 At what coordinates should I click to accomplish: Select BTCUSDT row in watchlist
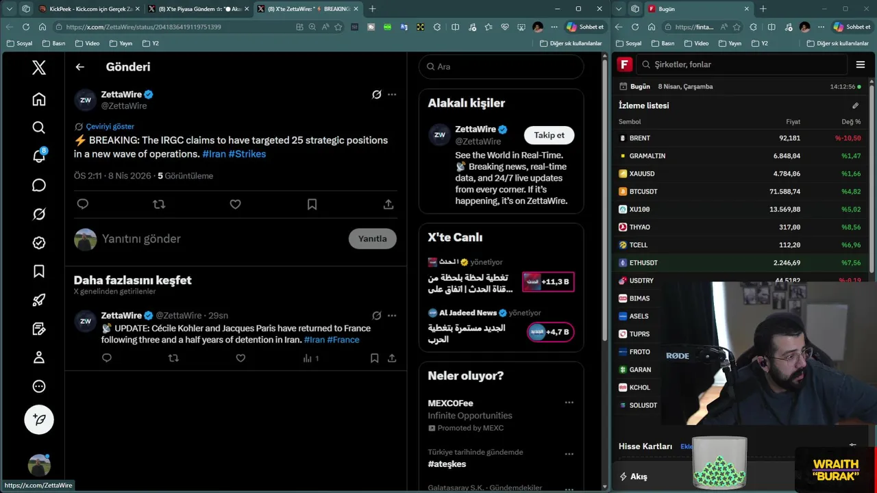pyautogui.click(x=740, y=192)
